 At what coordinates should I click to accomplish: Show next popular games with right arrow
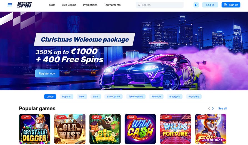pyautogui.click(x=213, y=108)
